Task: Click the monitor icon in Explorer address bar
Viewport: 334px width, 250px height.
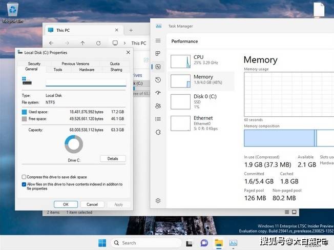Action: [x=115, y=43]
